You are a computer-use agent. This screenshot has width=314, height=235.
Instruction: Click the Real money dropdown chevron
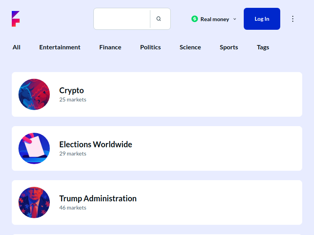click(235, 19)
